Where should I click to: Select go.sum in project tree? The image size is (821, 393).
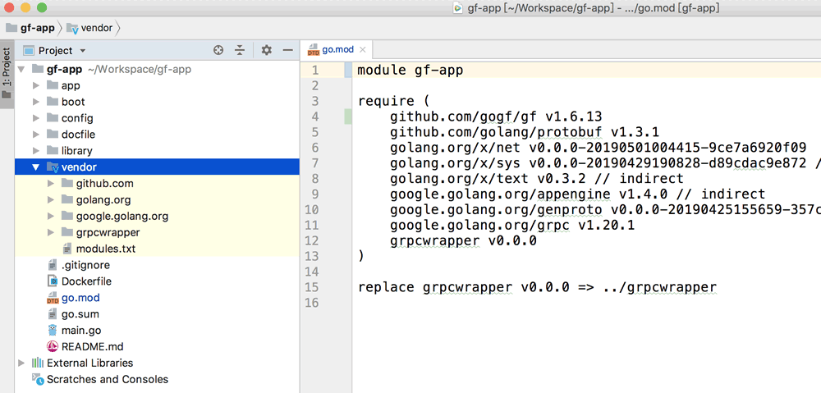click(80, 314)
